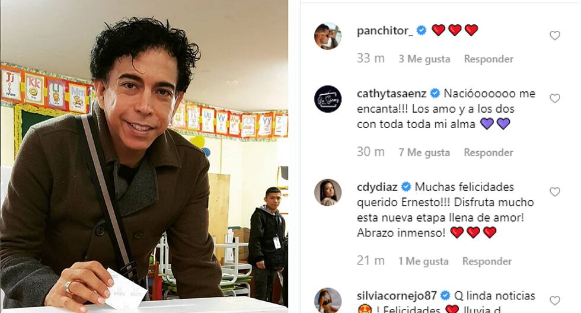Click the verified badge next to cdydiaz
This screenshot has width=581, height=313.
(x=406, y=187)
